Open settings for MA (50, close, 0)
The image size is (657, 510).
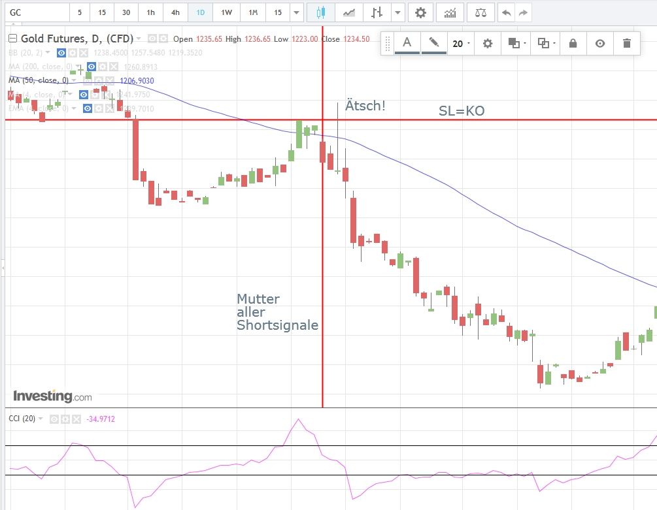(99, 80)
